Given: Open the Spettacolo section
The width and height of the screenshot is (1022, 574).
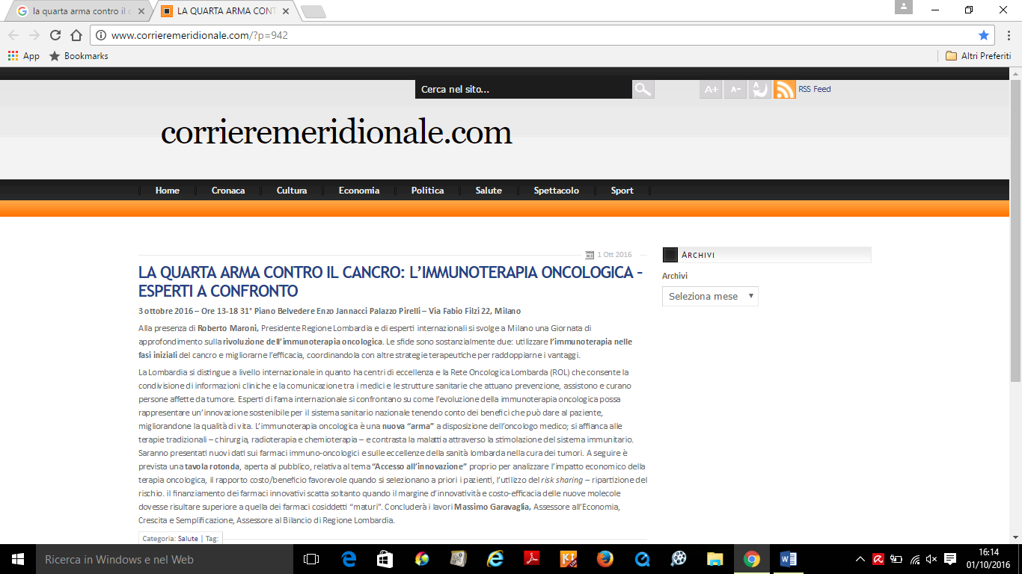Looking at the screenshot, I should 557,191.
